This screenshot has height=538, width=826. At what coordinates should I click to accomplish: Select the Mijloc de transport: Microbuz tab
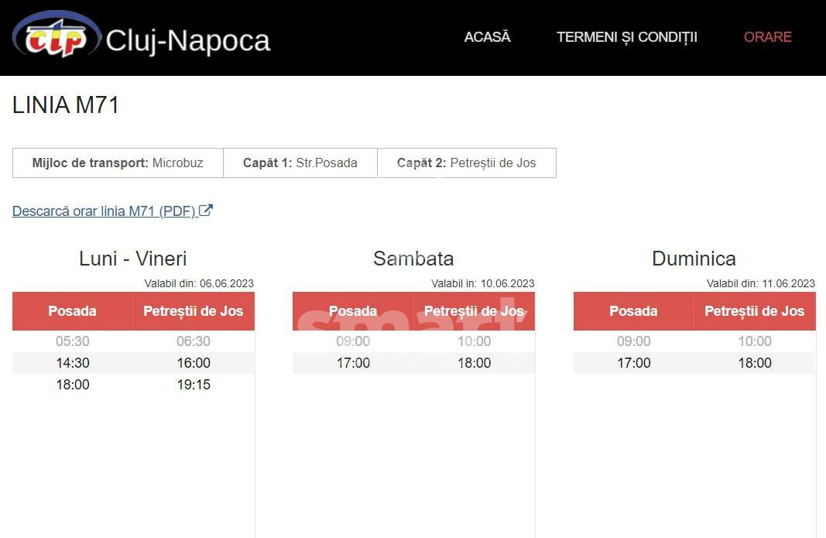click(x=118, y=163)
